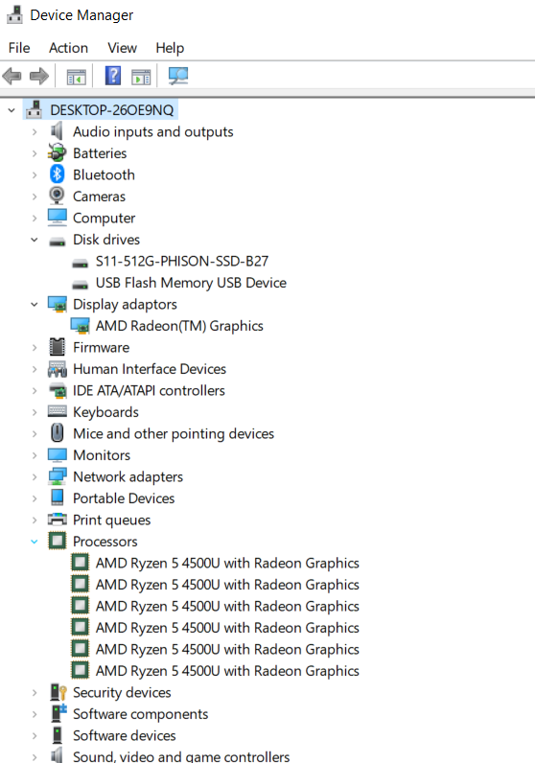The height and width of the screenshot is (763, 535).
Task: Open the View menu
Action: (122, 48)
